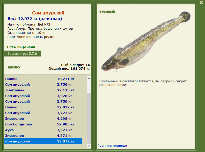Image resolution: width=205 pixels, height=152 pixels.
Task: Select Сом амурский 3,759 кг row
Action: point(43,102)
